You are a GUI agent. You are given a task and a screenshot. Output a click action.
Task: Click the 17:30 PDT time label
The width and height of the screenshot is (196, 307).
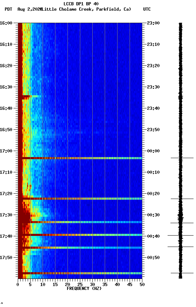6,215
